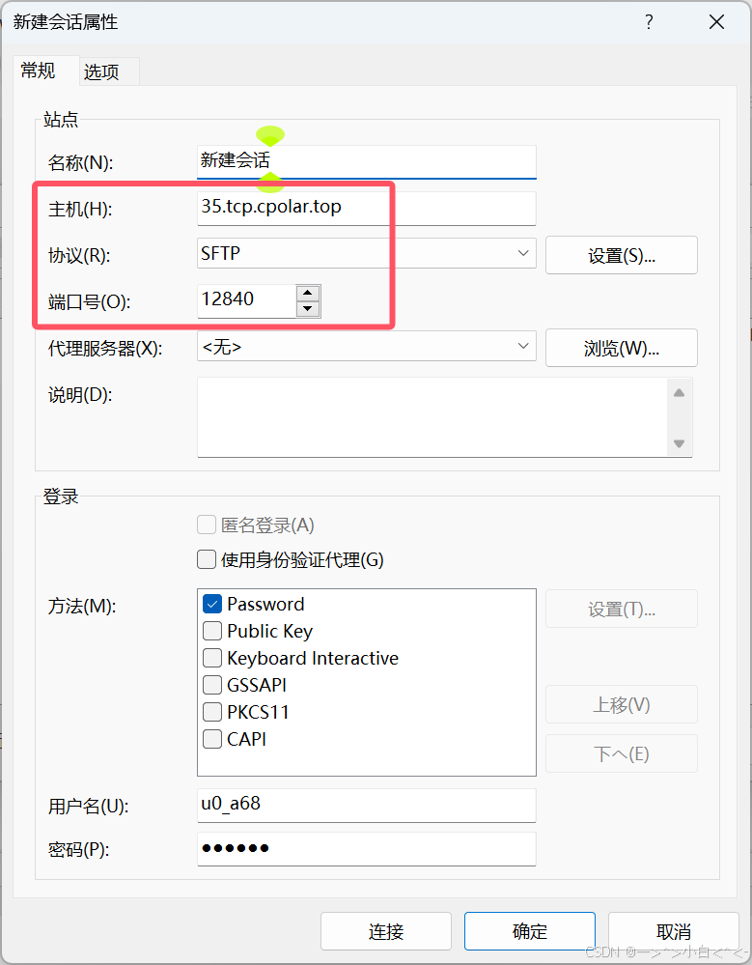Click the 协议 dropdown chevron arrow
Viewport: 752px width, 965px height.
click(522, 254)
